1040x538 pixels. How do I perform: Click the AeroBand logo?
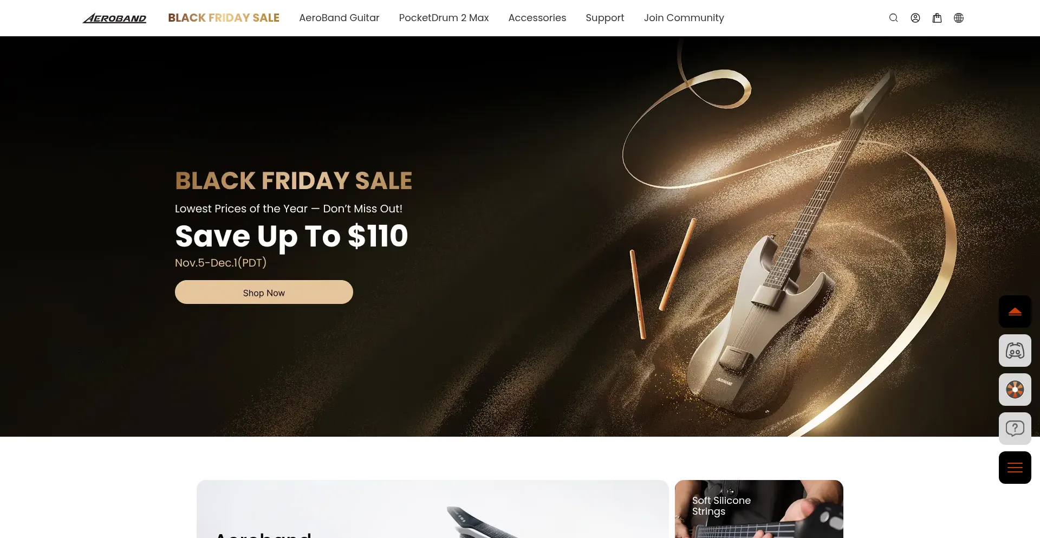114,18
